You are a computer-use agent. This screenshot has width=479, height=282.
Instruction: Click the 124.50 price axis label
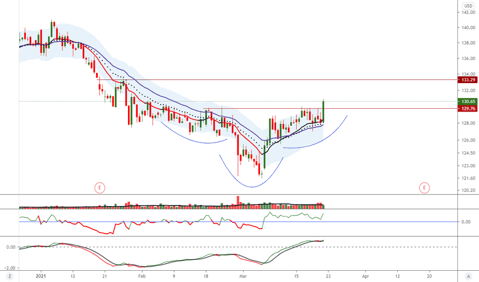pos(468,153)
